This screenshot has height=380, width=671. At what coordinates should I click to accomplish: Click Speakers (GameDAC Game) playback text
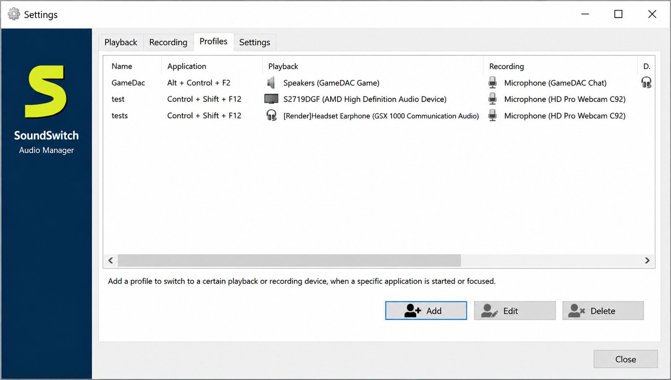[331, 83]
